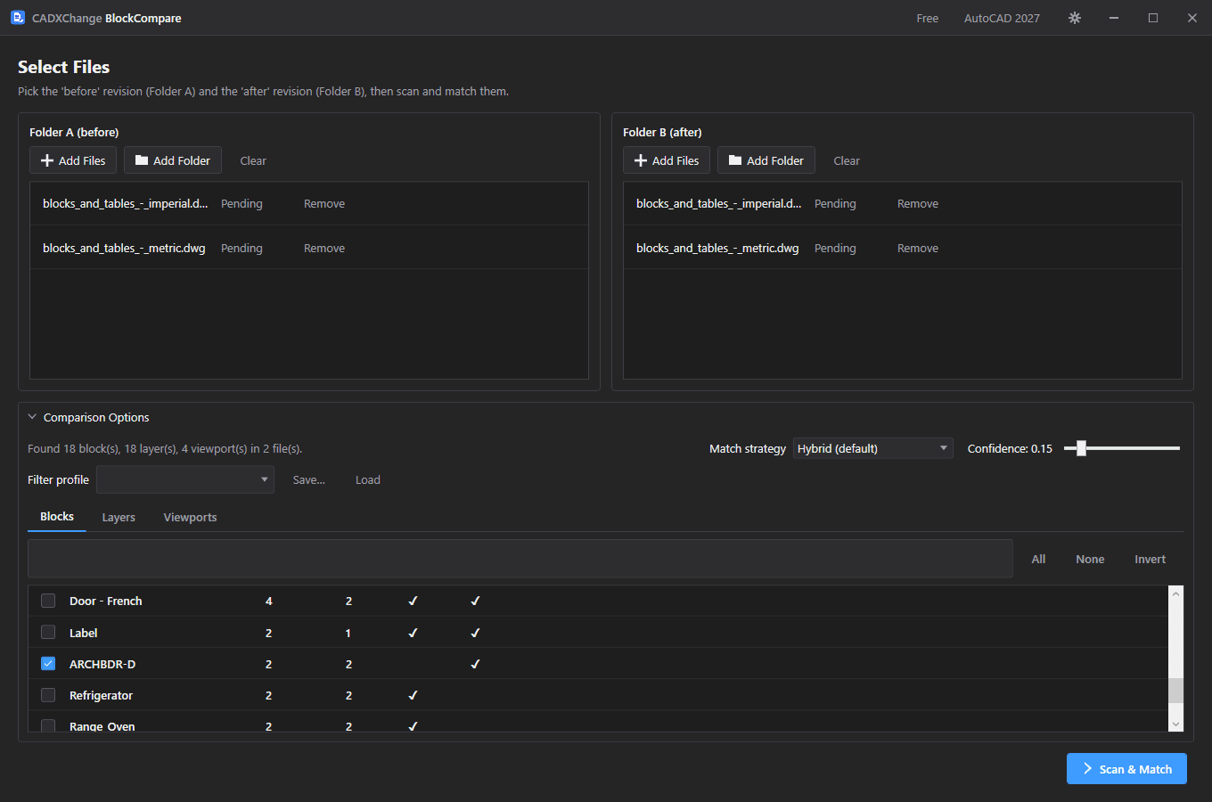Screen dimensions: 1212x802
Task: Select the Door - French row name
Action: coord(106,601)
